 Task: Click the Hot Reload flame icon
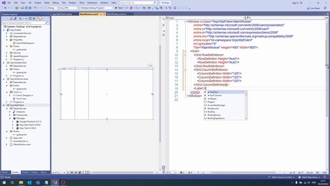pyautogui.click(x=131, y=8)
